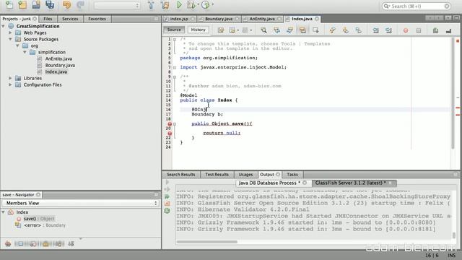
Task: Click the Build Project hammer icon
Action: point(151,5)
